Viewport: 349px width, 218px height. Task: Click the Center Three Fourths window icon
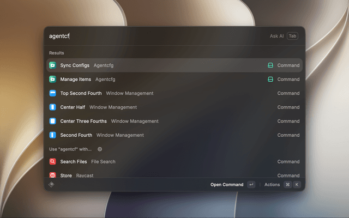52,121
